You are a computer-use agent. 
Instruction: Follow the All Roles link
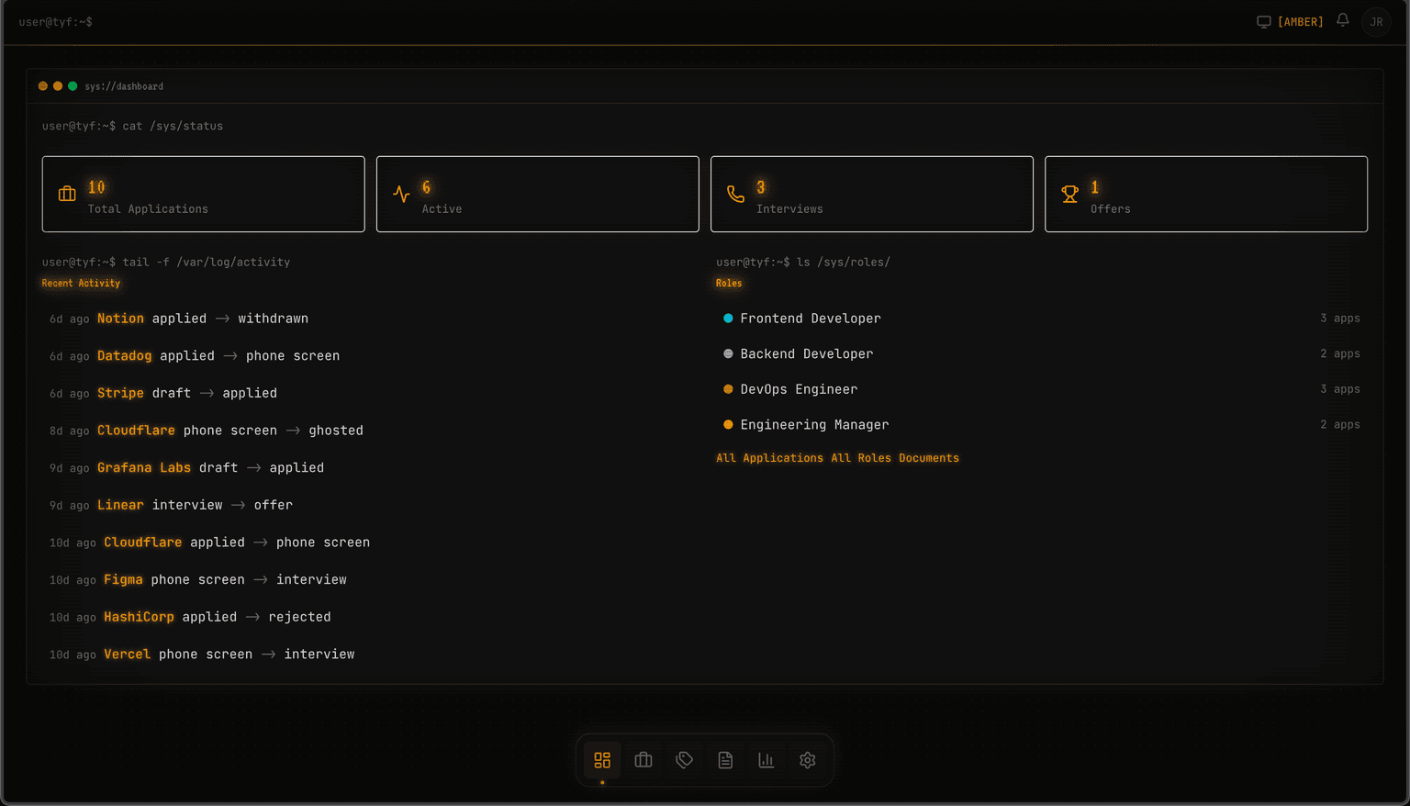[858, 457]
